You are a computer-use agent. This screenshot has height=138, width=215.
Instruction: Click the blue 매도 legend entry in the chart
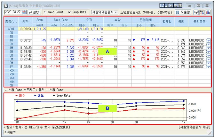click(39, 95)
